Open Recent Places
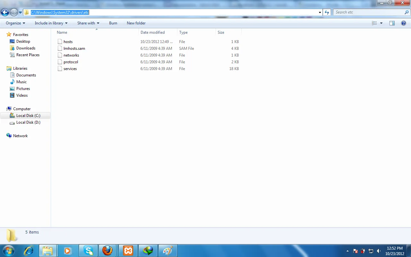The image size is (411, 257). click(x=28, y=55)
